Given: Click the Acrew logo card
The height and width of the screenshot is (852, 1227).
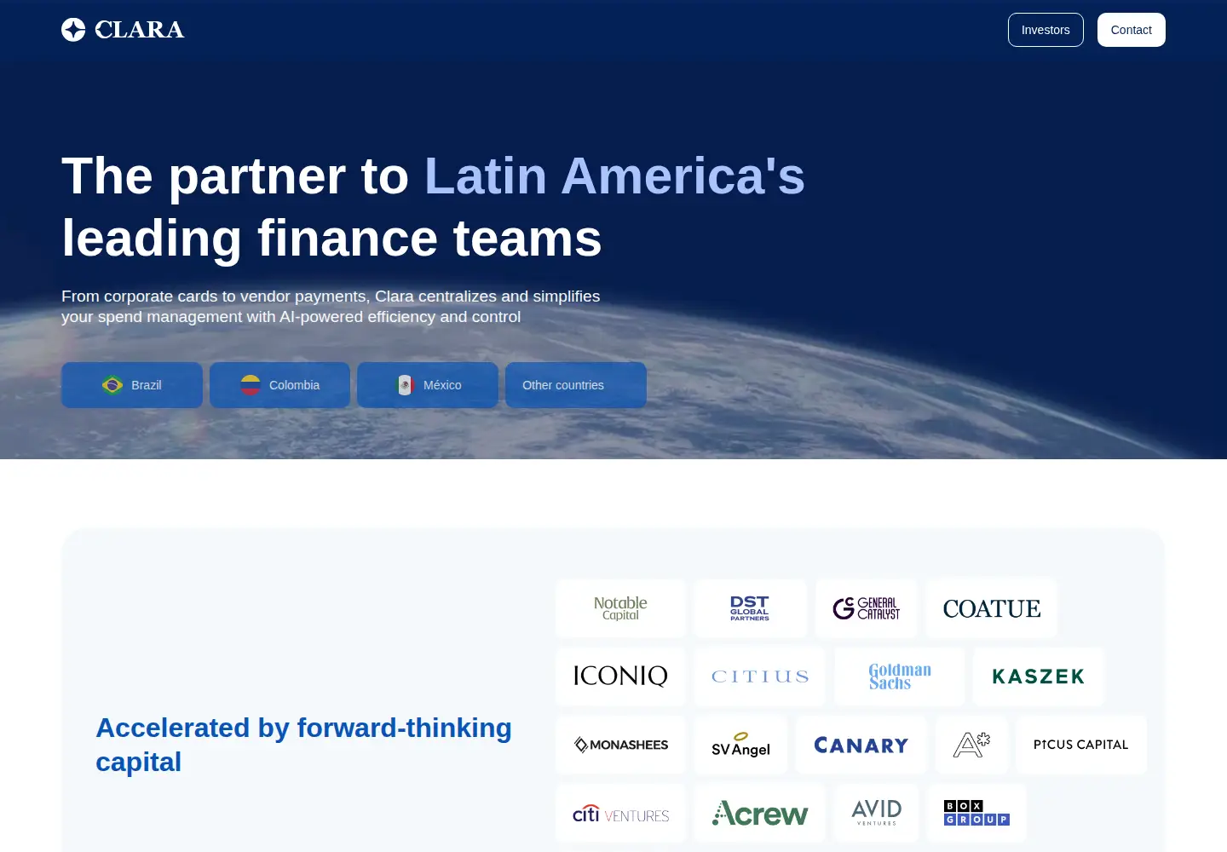Looking at the screenshot, I should click(759, 814).
